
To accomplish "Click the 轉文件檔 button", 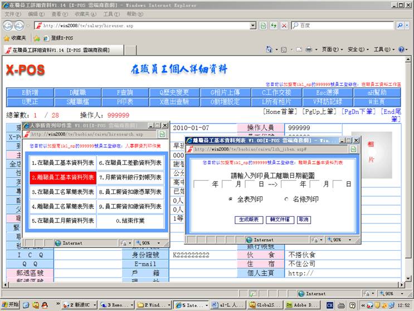I will coord(280,220).
